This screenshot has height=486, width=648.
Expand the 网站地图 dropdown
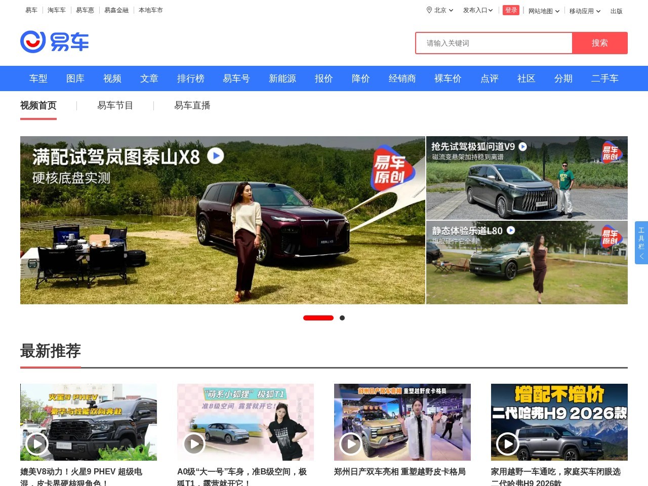(x=544, y=11)
